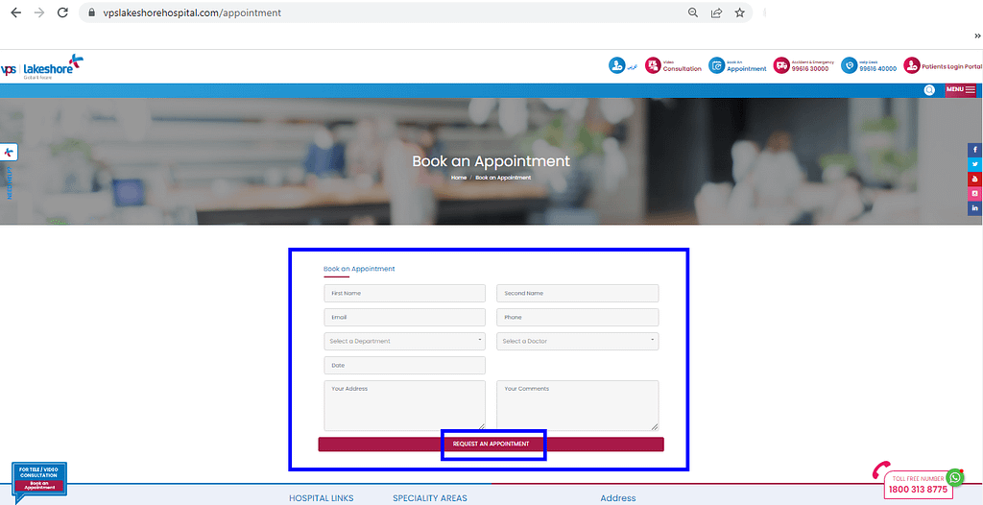Open the Patients Login Portal link text
Screen dimensions: 983x505
click(951, 66)
